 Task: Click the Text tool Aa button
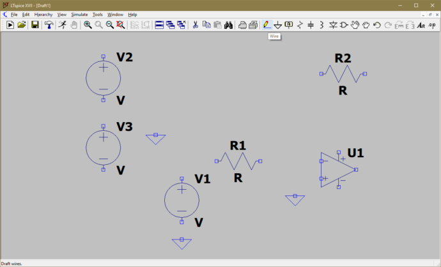tap(421, 25)
